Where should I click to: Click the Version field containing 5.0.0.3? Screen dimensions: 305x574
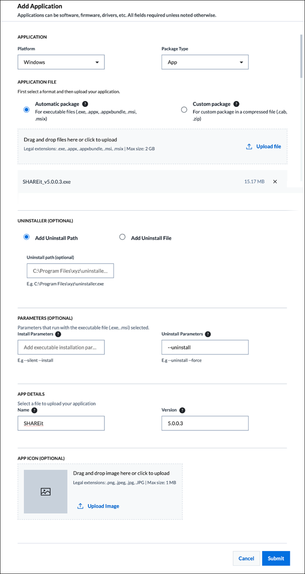205,423
